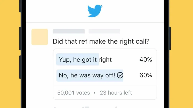
Task: Open the yellow profile avatar placeholder
Action: tap(40, 37)
